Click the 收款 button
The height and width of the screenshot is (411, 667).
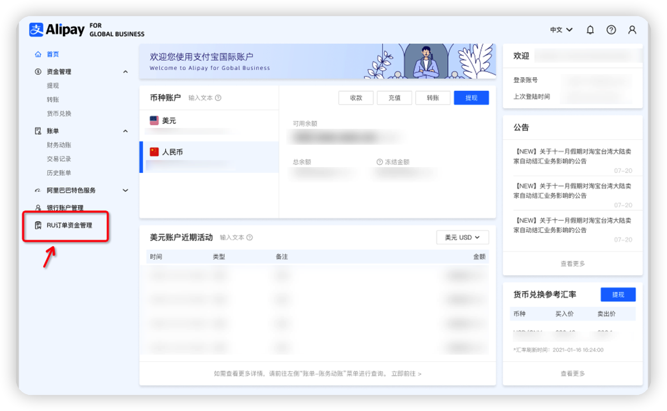point(356,98)
